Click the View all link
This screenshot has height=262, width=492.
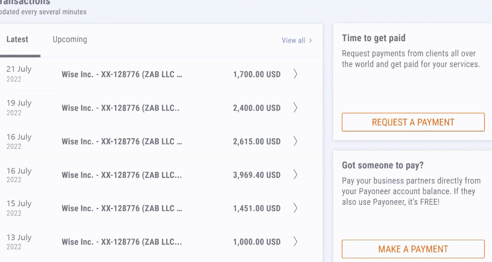tap(293, 40)
